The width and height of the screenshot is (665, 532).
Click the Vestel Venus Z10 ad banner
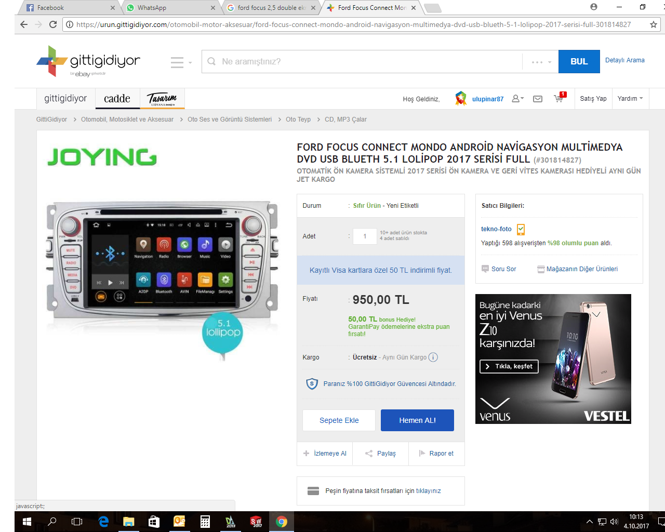(553, 359)
